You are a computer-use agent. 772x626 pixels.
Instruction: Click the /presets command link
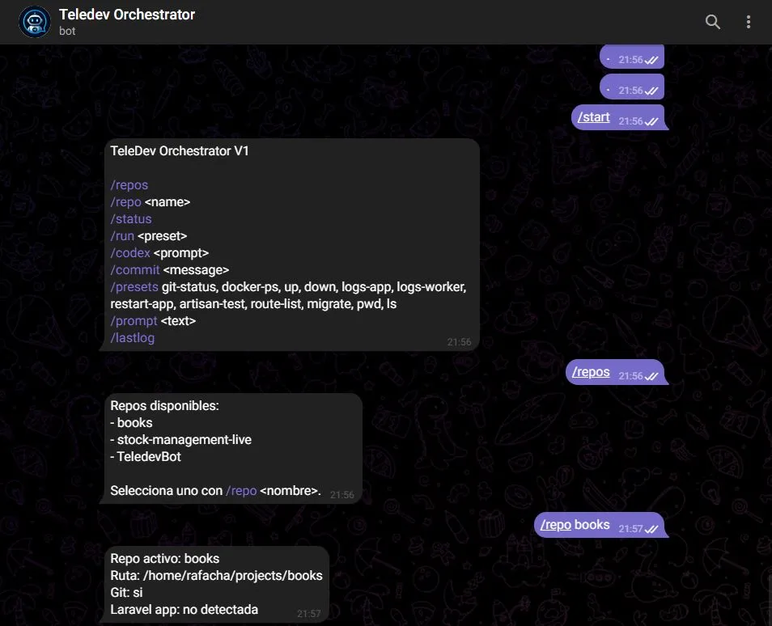[134, 287]
